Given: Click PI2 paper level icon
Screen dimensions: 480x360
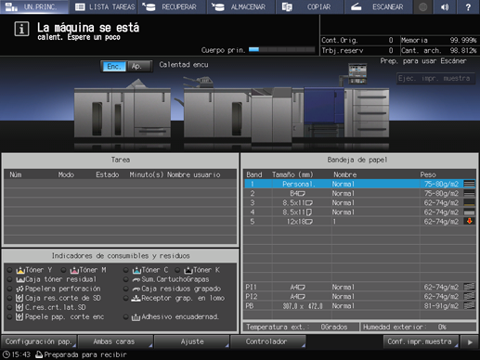Looking at the screenshot, I should 469,296.
